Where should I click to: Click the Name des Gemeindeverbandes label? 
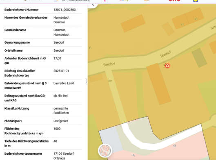(26, 18)
